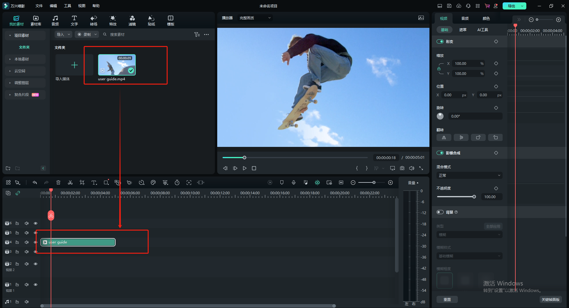Disable the 形变 transform toggle
This screenshot has width=569, height=308.
440,42
